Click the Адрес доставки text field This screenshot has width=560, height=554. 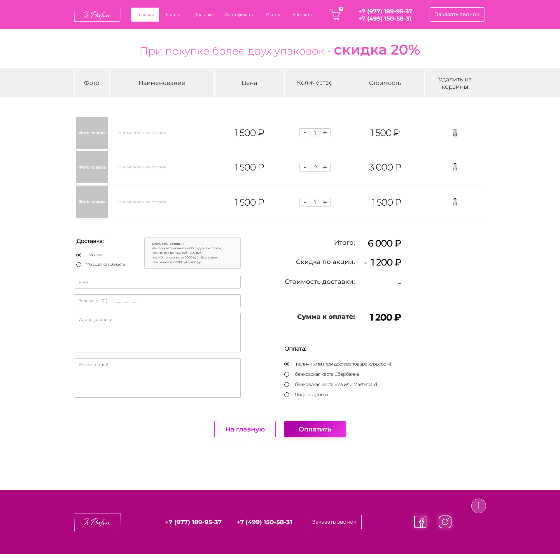[157, 333]
